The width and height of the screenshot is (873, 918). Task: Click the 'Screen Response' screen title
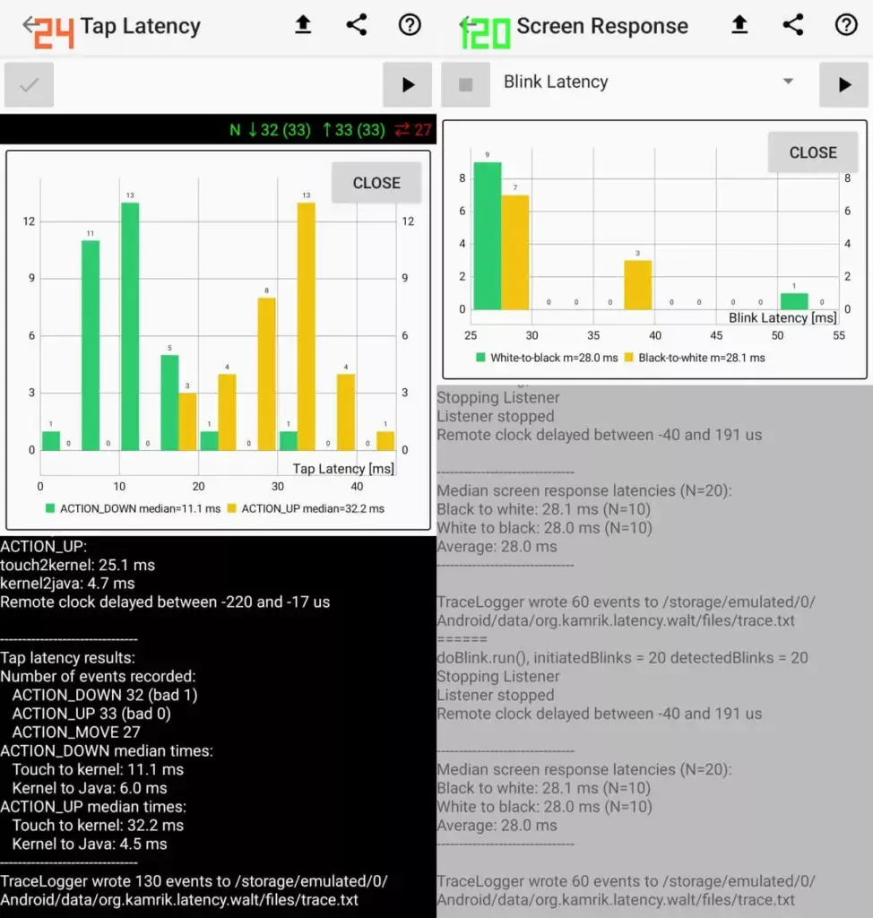point(602,26)
